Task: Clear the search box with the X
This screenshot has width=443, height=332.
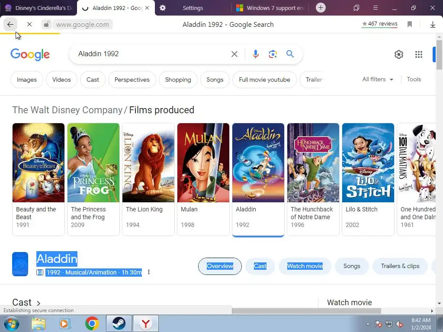Action: [x=234, y=54]
